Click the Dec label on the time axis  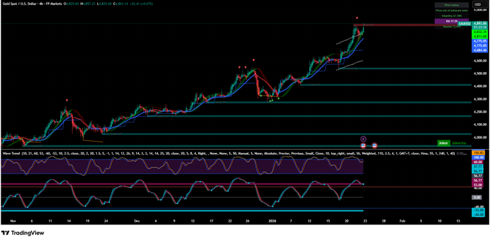click(x=136, y=221)
